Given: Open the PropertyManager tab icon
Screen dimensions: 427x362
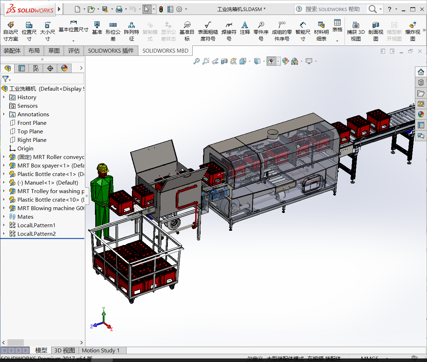Looking at the screenshot, I should point(22,68).
